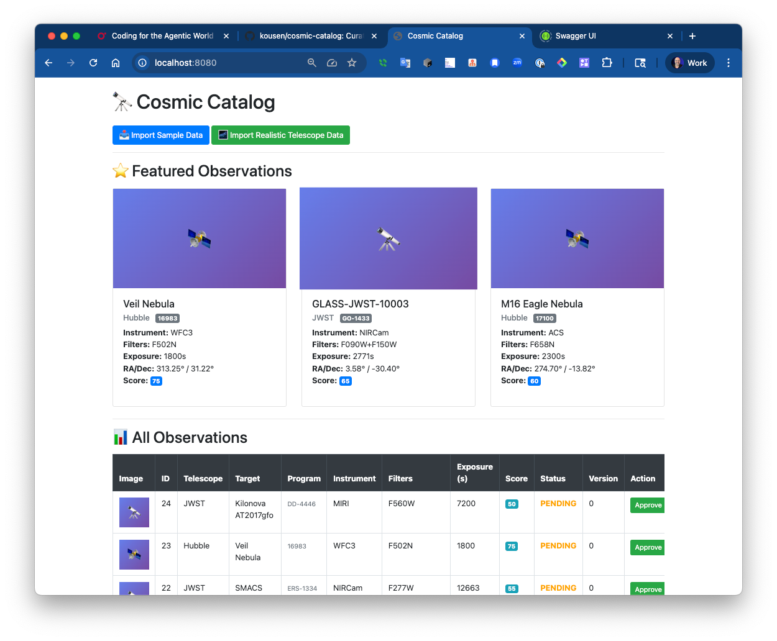Open the Chrome three-dot menu
Viewport: 777px width, 641px height.
point(729,63)
